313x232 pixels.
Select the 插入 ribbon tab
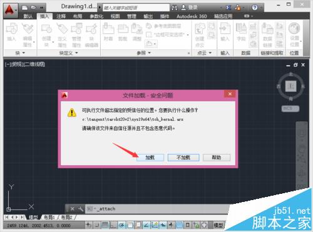point(44,16)
